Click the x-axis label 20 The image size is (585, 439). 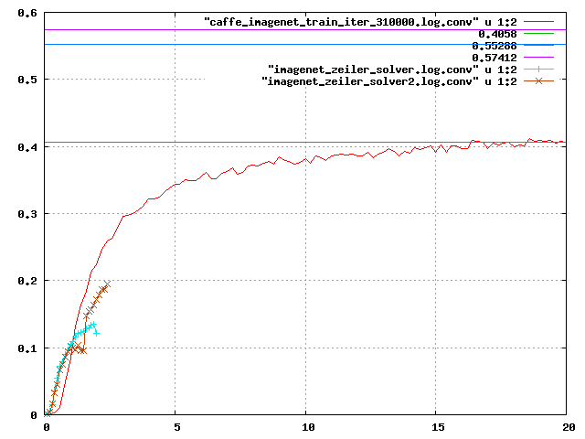[569, 427]
